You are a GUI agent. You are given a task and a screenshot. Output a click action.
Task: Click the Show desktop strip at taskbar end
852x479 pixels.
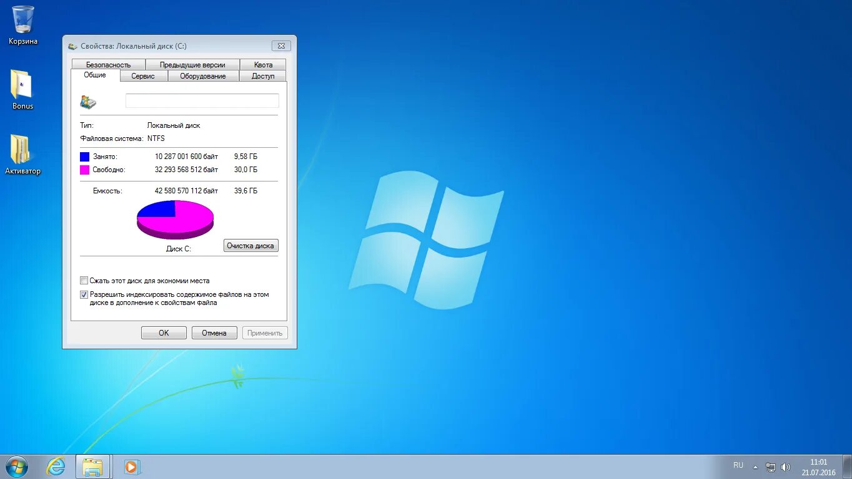[848, 467]
